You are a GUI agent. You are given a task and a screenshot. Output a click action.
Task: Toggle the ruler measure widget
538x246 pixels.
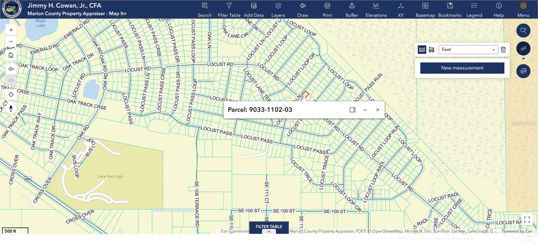pyautogui.click(x=523, y=48)
